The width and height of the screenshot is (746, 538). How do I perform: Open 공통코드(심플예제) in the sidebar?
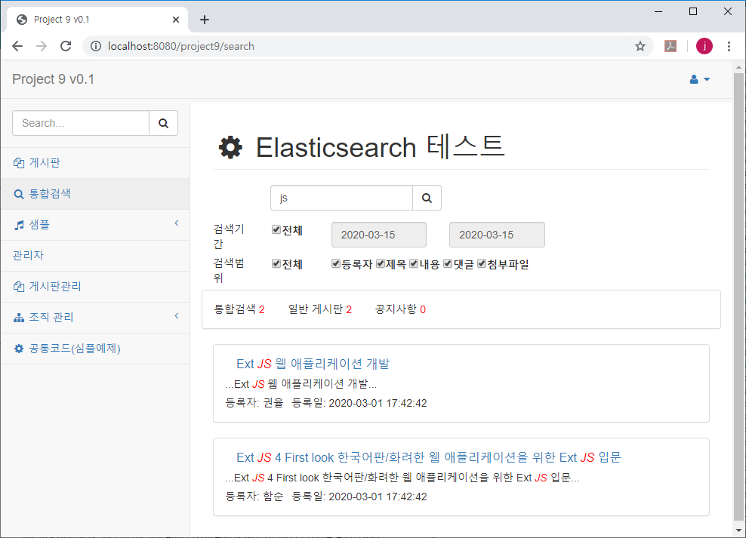click(x=95, y=349)
